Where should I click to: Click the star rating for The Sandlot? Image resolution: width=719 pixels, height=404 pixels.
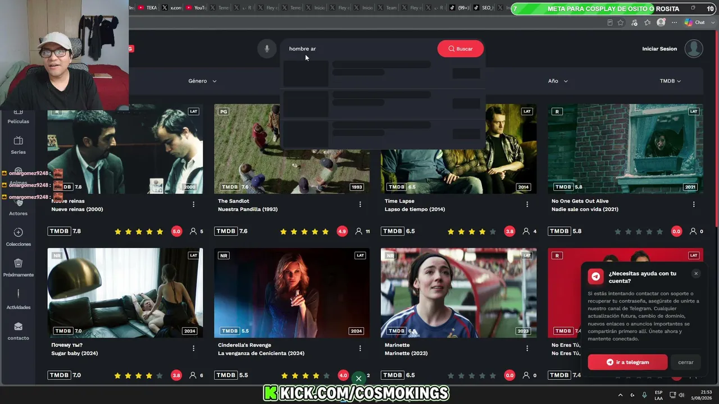point(305,231)
